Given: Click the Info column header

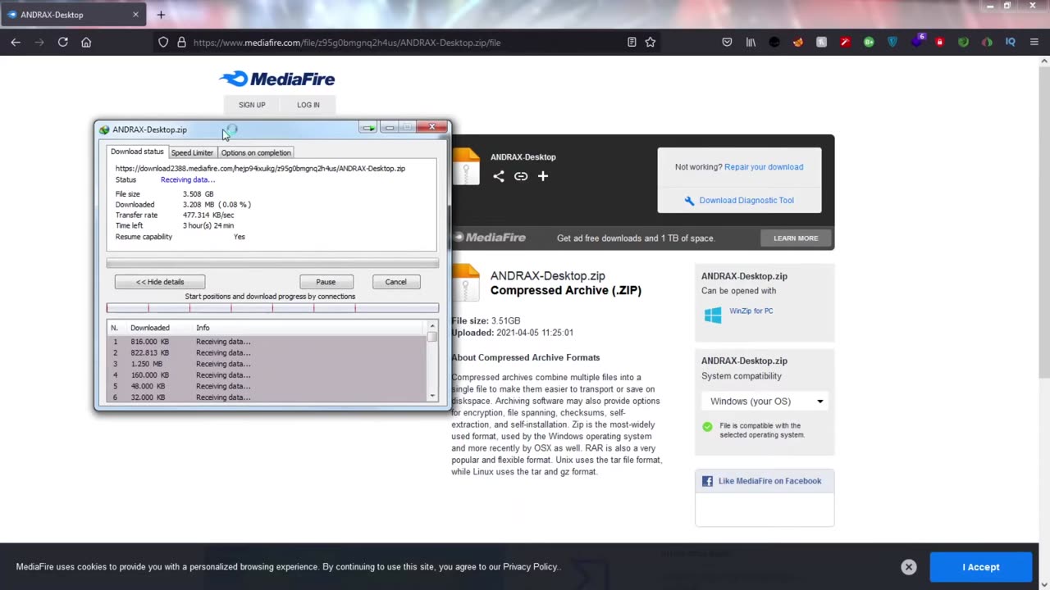Looking at the screenshot, I should tap(309, 328).
